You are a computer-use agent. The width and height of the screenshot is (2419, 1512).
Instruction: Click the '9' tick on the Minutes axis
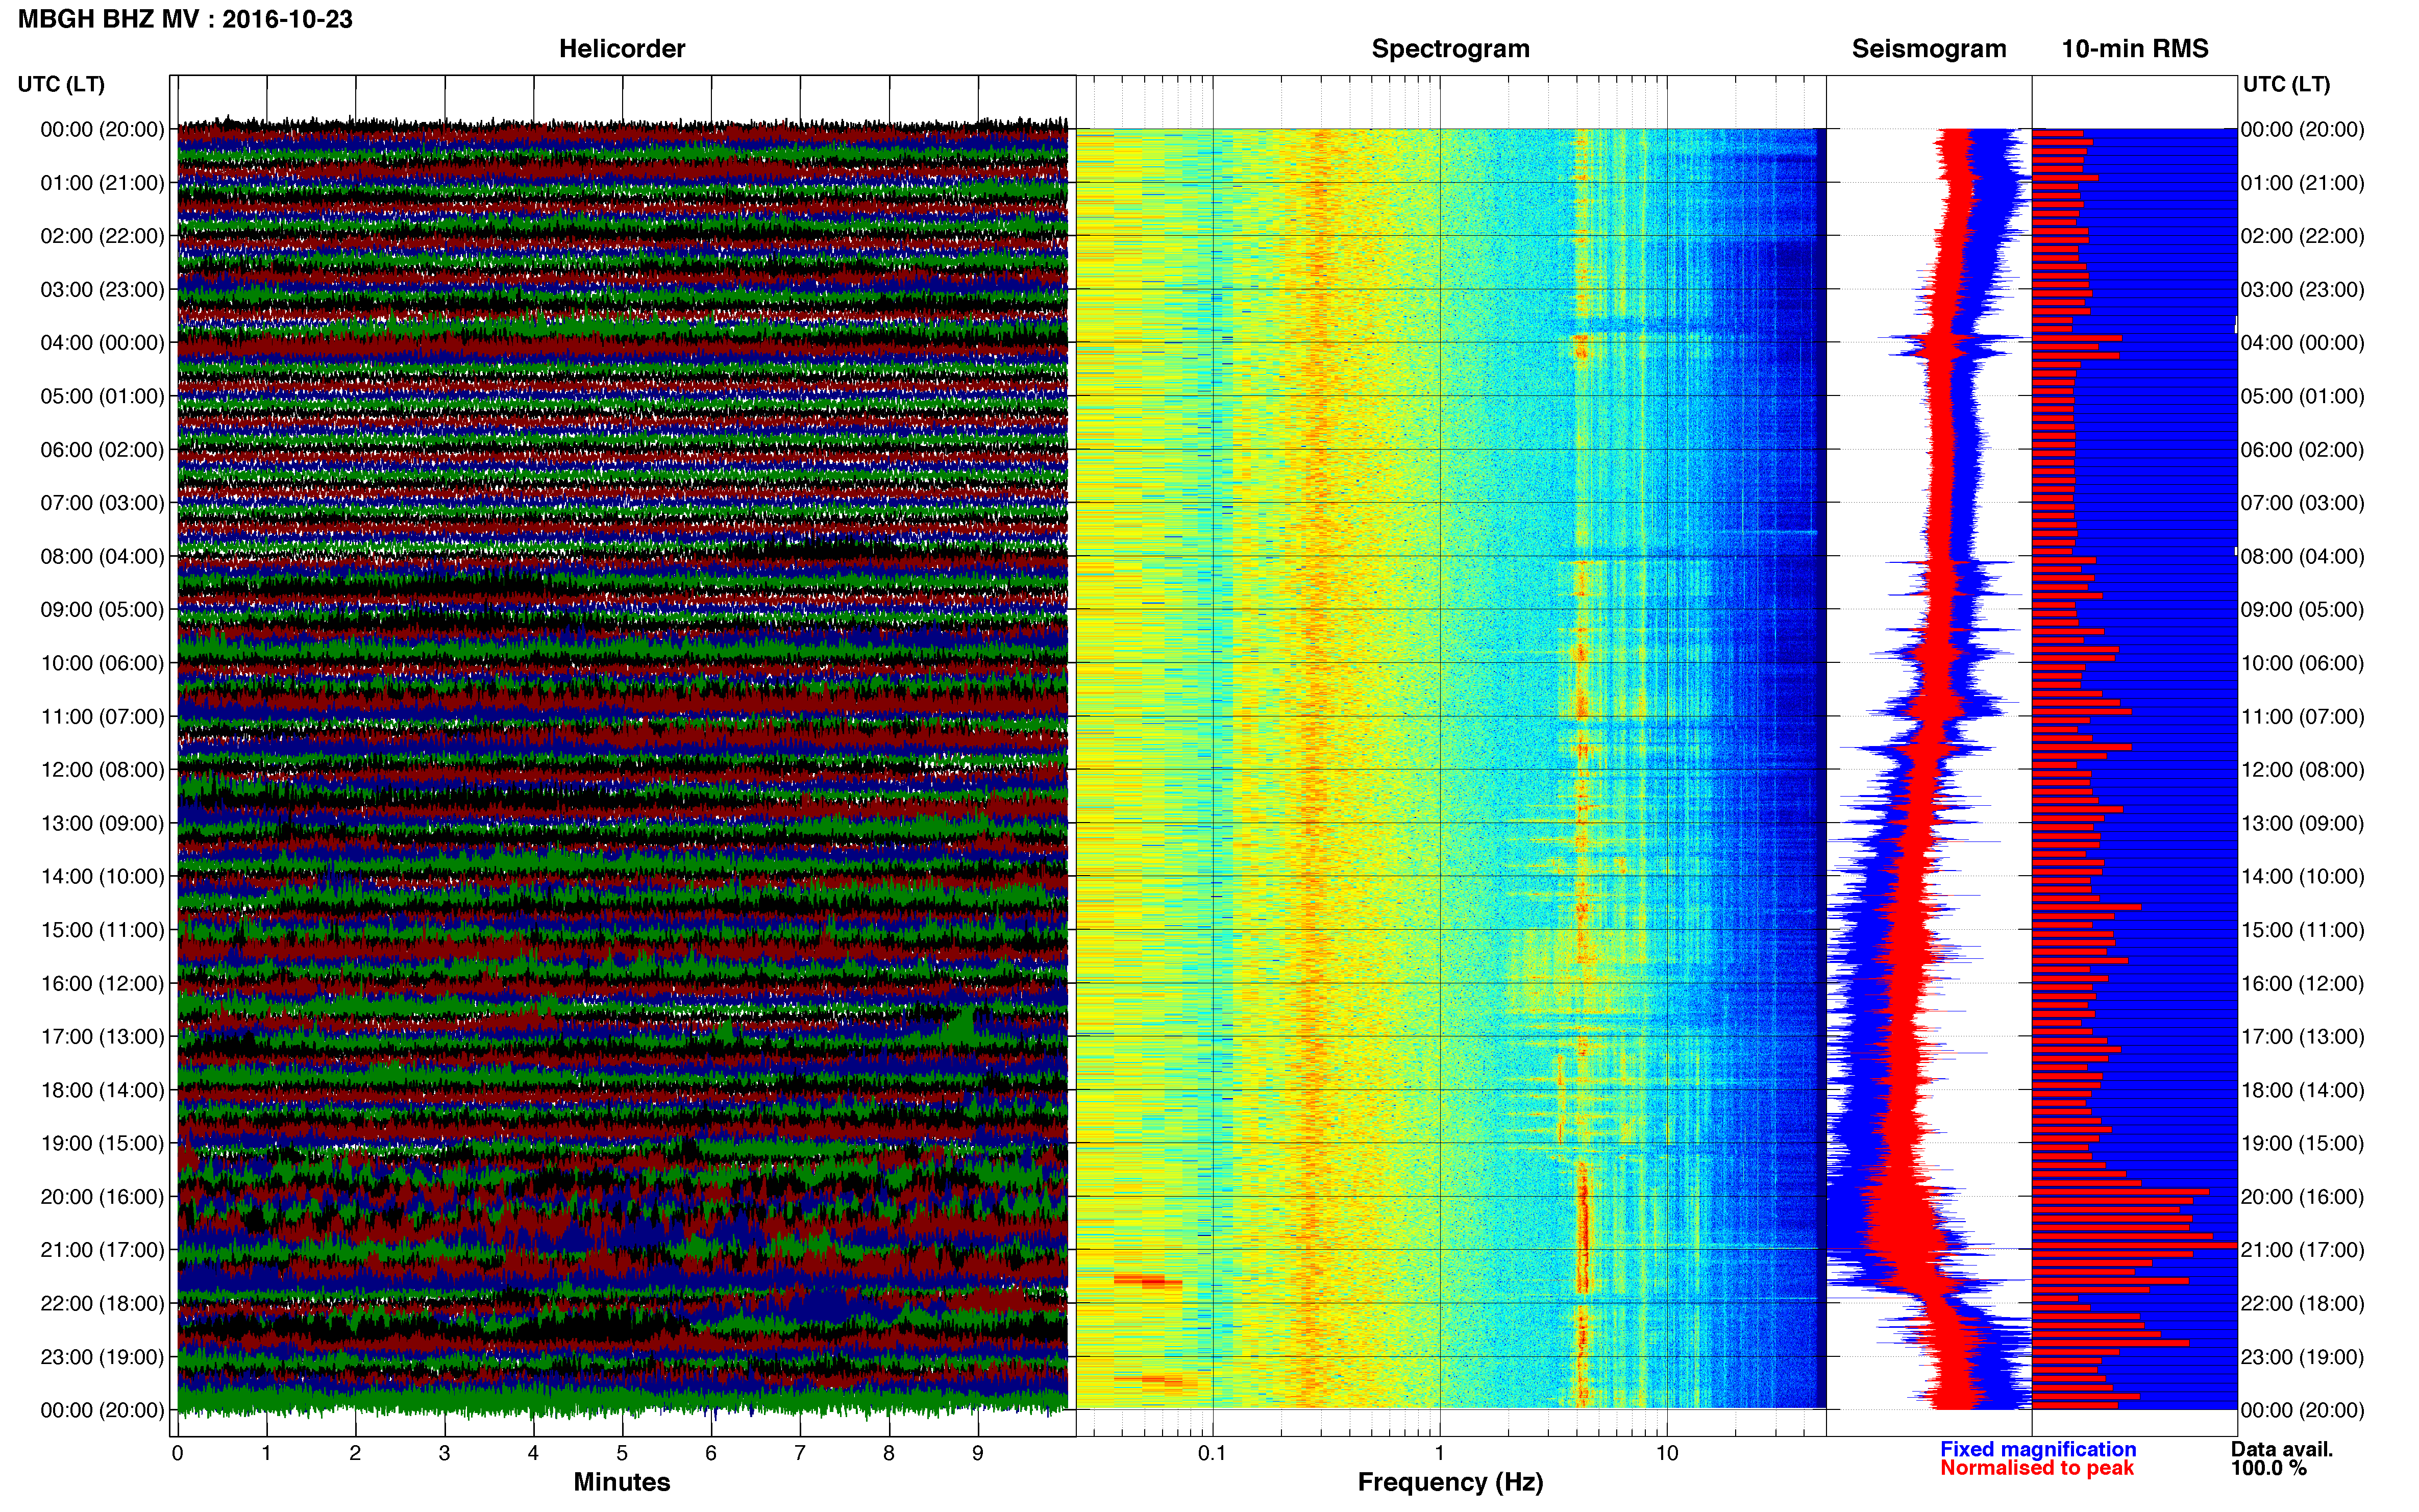[x=978, y=1454]
